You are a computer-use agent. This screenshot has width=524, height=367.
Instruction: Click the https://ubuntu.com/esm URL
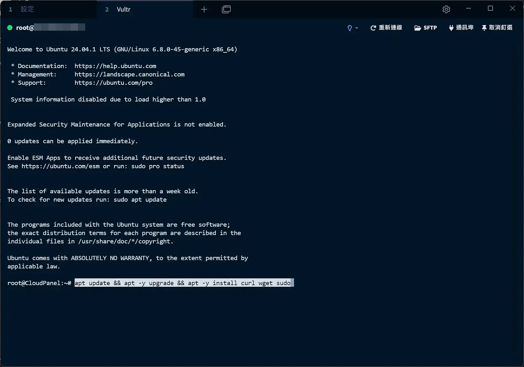(60, 166)
